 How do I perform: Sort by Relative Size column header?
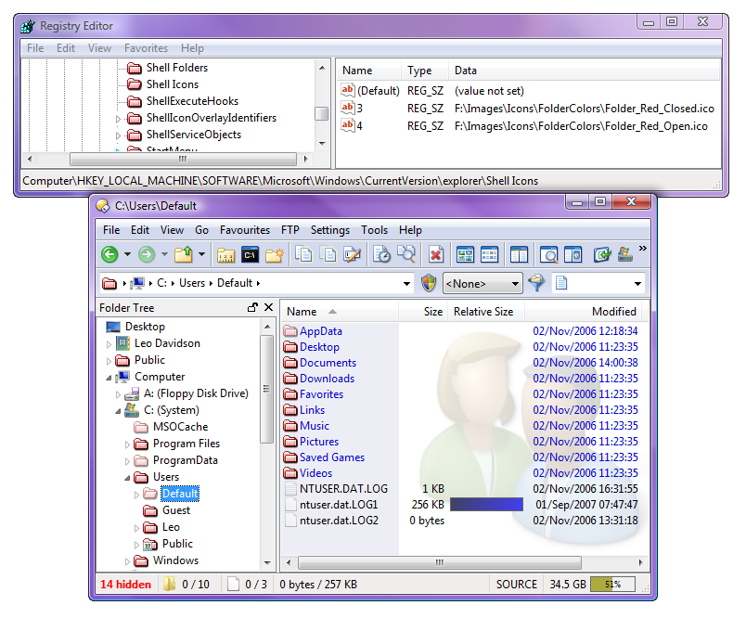(485, 312)
